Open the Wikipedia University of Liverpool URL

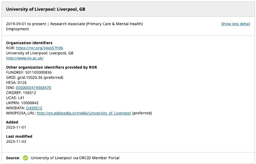[x=84, y=113]
